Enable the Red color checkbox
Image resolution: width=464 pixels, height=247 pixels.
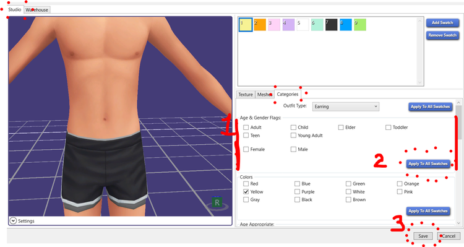pos(246,184)
